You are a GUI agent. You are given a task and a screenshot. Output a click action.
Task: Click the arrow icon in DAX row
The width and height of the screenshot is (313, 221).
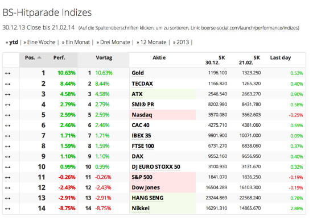point(7,157)
